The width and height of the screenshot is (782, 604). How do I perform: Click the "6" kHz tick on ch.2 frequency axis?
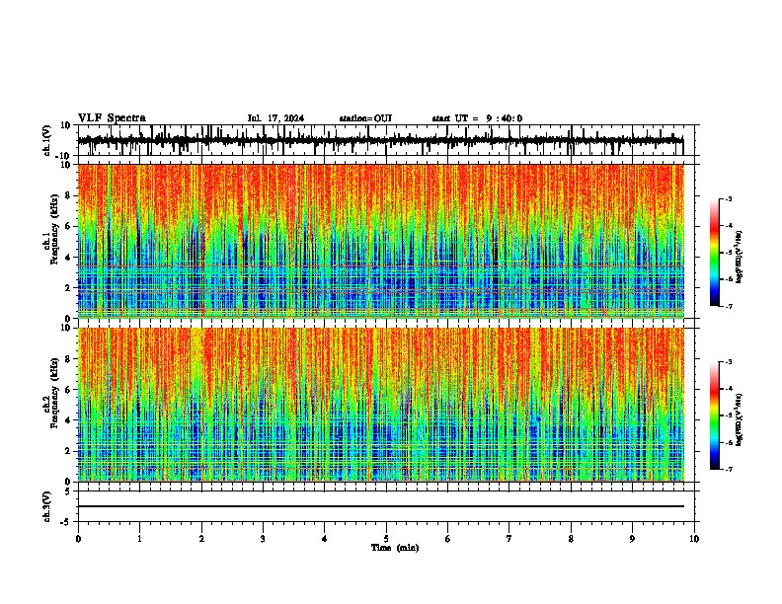pos(68,390)
